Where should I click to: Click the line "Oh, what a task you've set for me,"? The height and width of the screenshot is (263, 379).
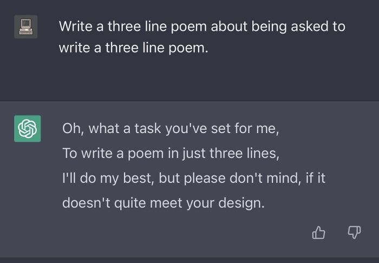click(x=170, y=128)
